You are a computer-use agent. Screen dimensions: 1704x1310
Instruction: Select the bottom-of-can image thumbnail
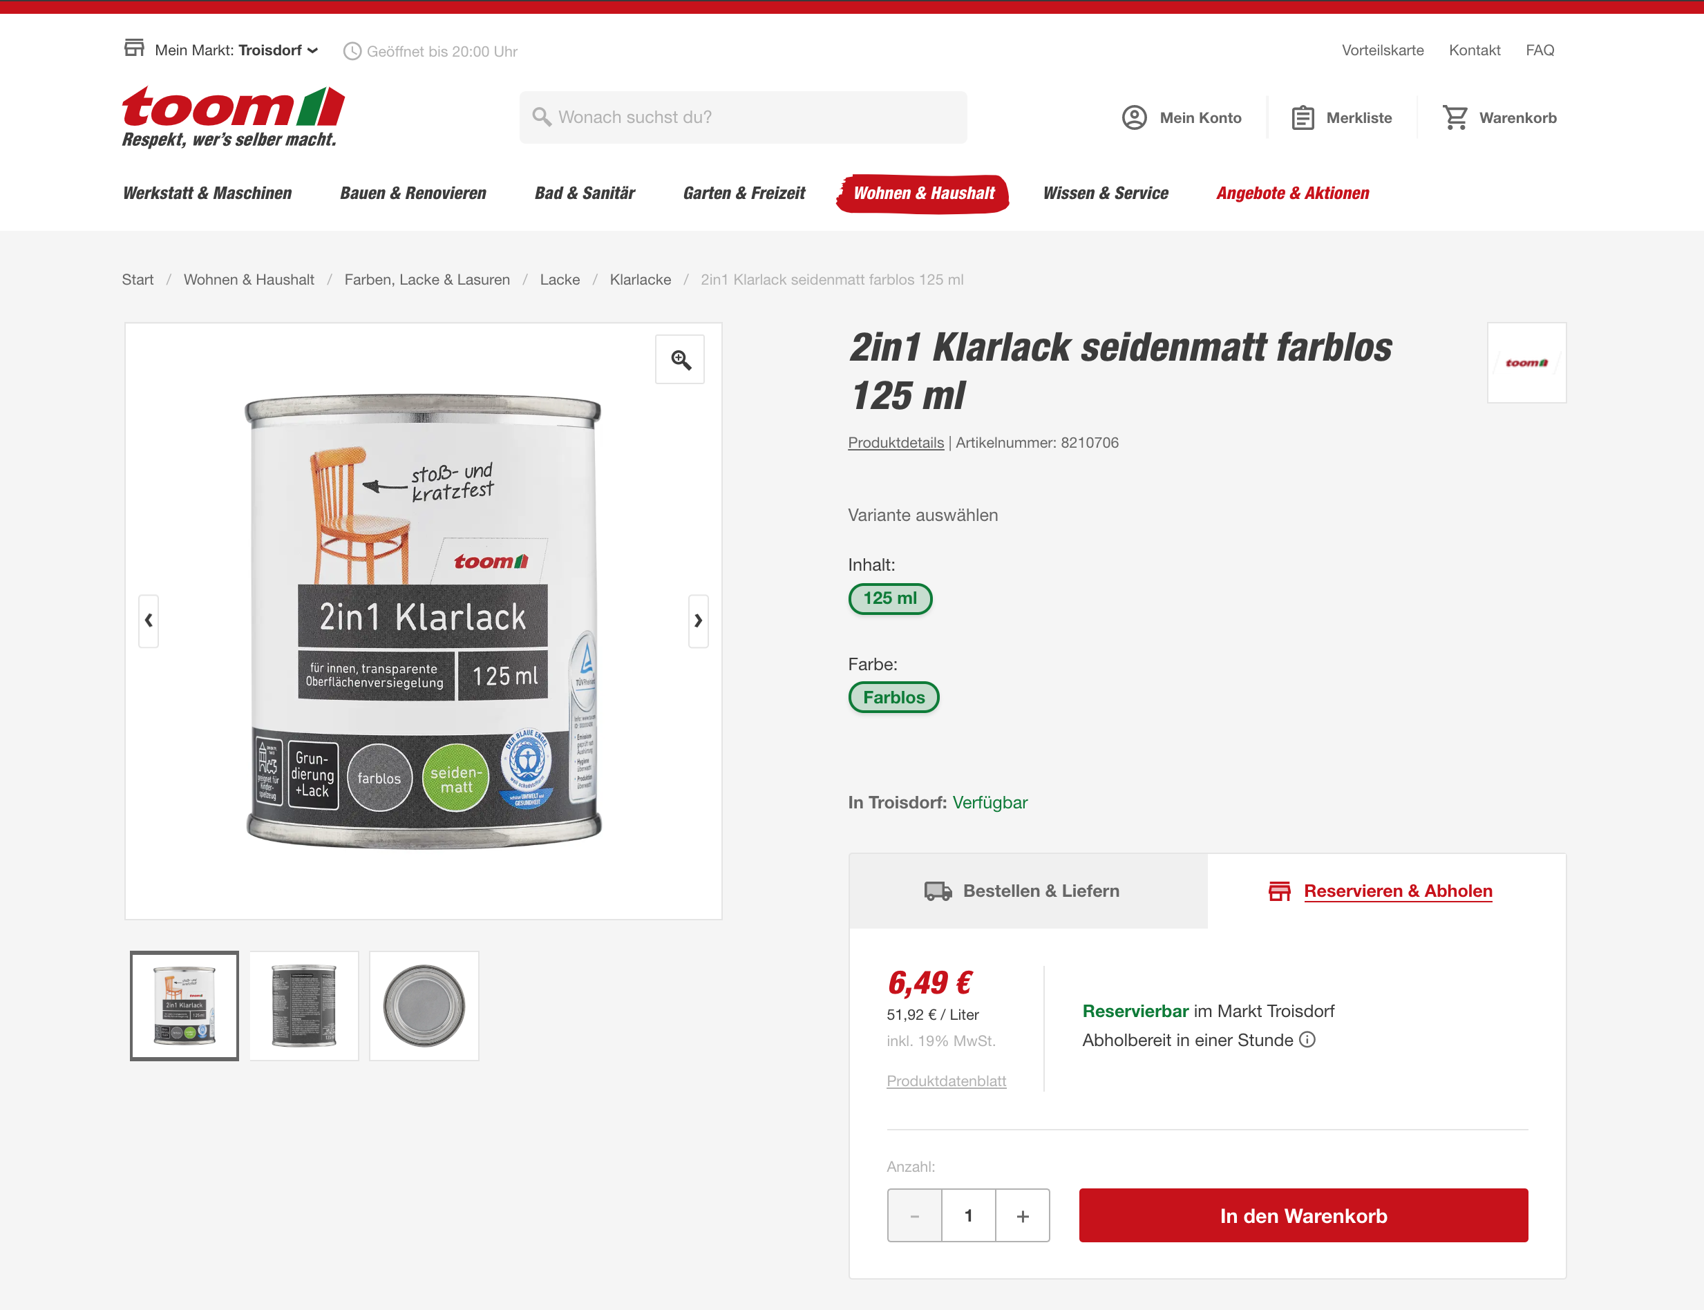(x=424, y=1006)
